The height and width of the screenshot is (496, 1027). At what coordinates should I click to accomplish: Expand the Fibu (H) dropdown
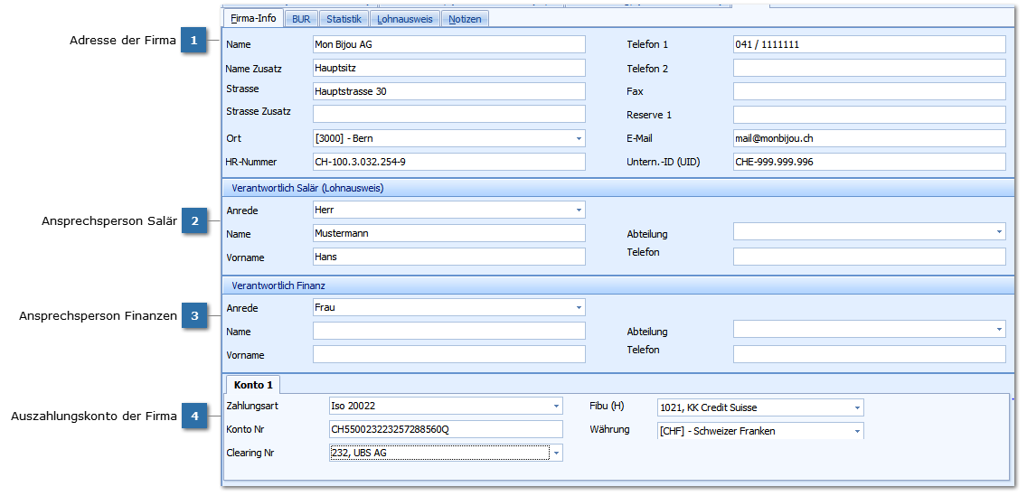tap(856, 408)
